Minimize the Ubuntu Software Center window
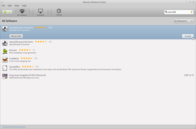Image resolution: width=196 pixels, height=129 pixels. tap(187, 2)
